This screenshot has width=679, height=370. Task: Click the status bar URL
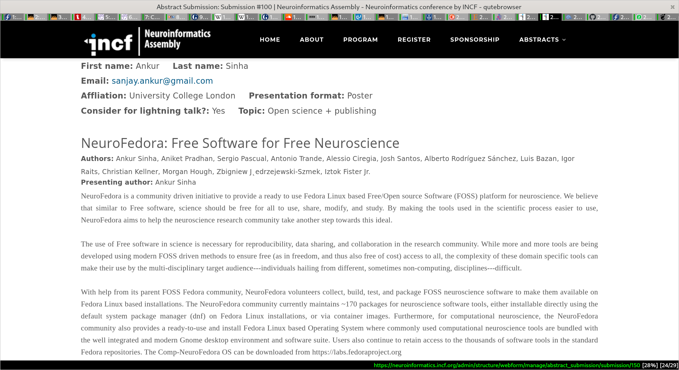point(507,365)
